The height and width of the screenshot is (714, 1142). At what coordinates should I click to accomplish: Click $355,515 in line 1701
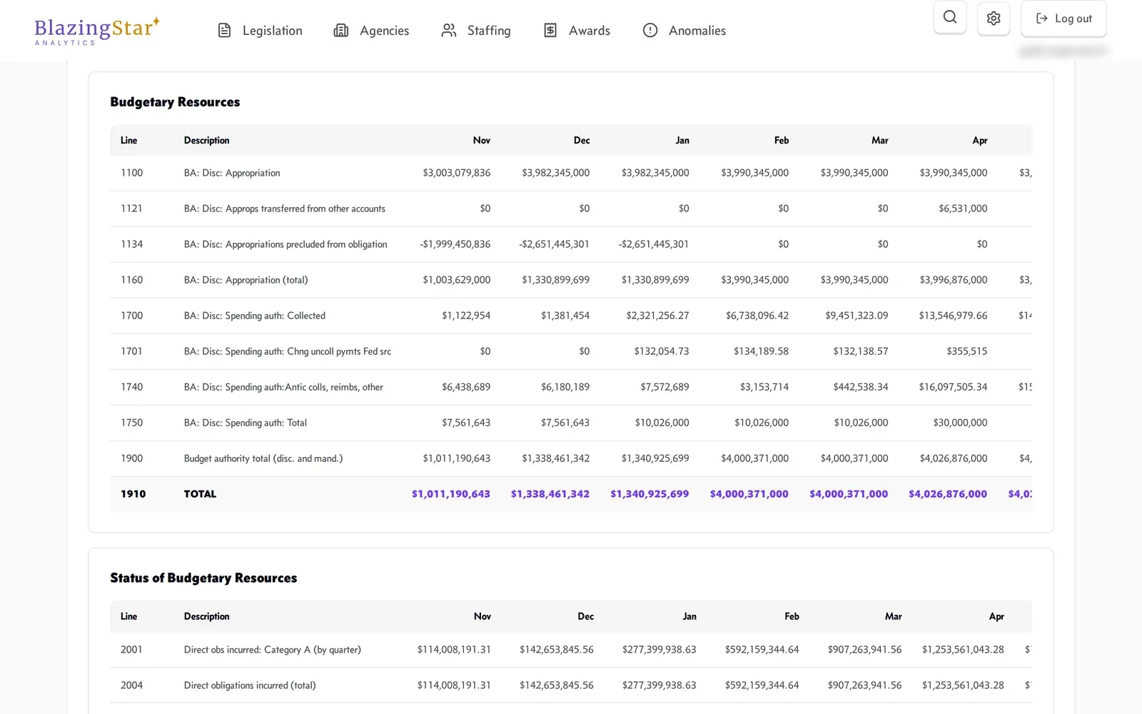tap(967, 351)
